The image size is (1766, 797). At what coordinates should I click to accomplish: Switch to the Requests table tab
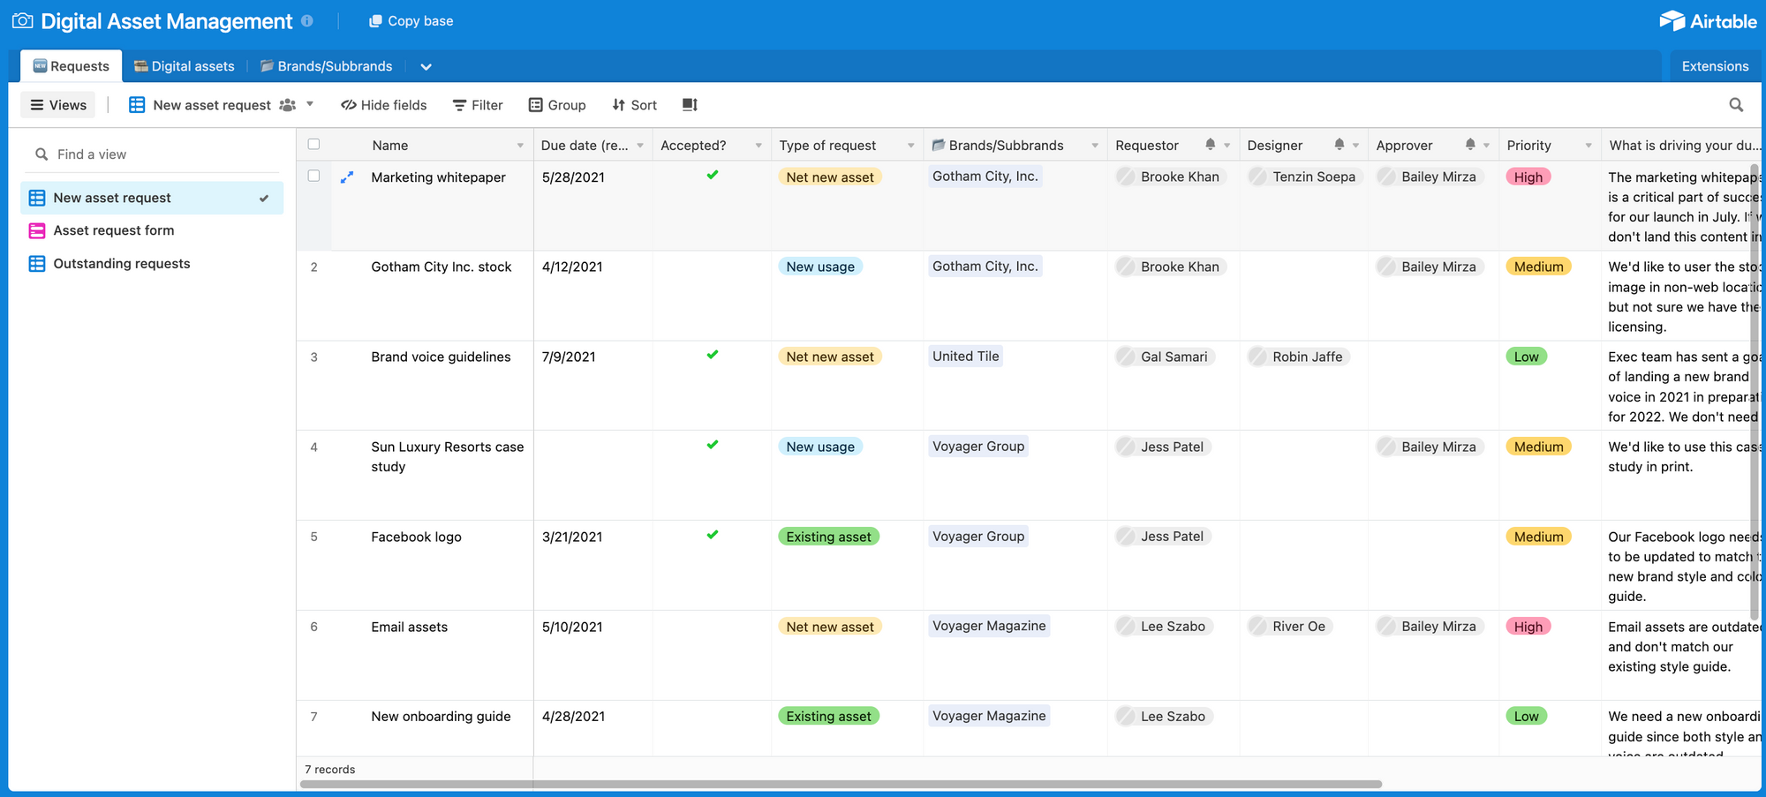(72, 66)
